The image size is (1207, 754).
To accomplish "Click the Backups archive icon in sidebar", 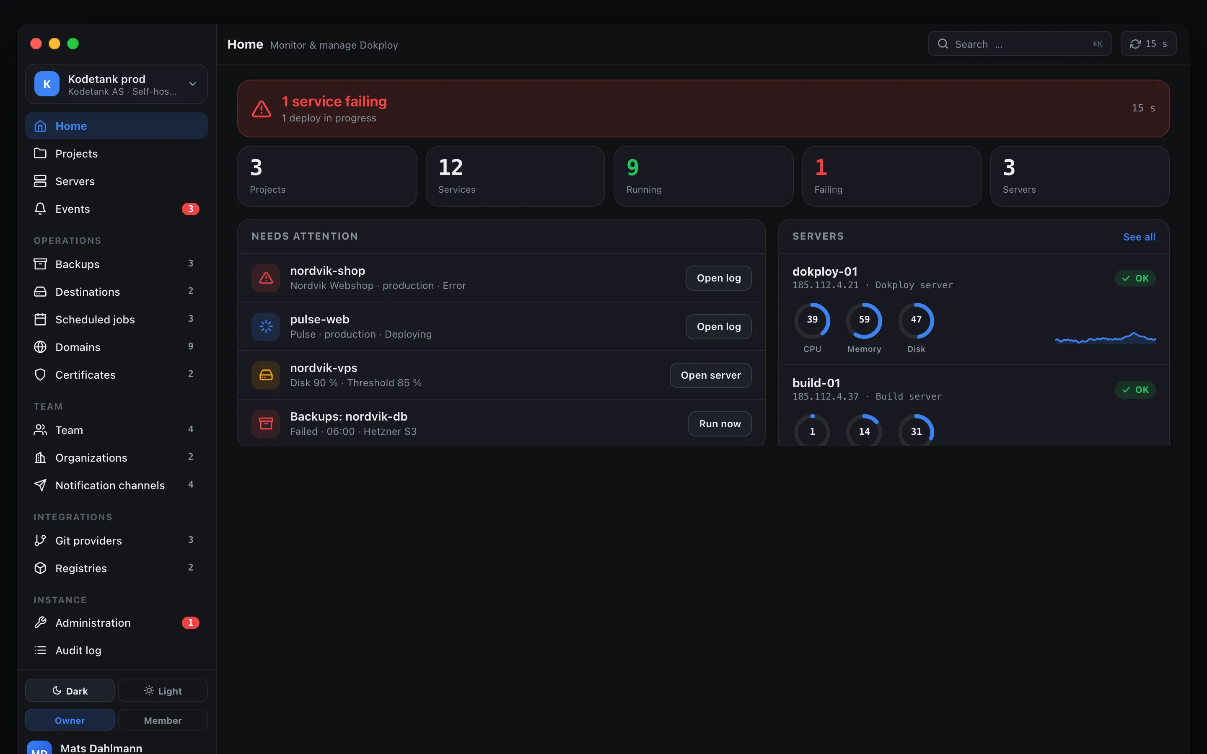I will [x=40, y=264].
